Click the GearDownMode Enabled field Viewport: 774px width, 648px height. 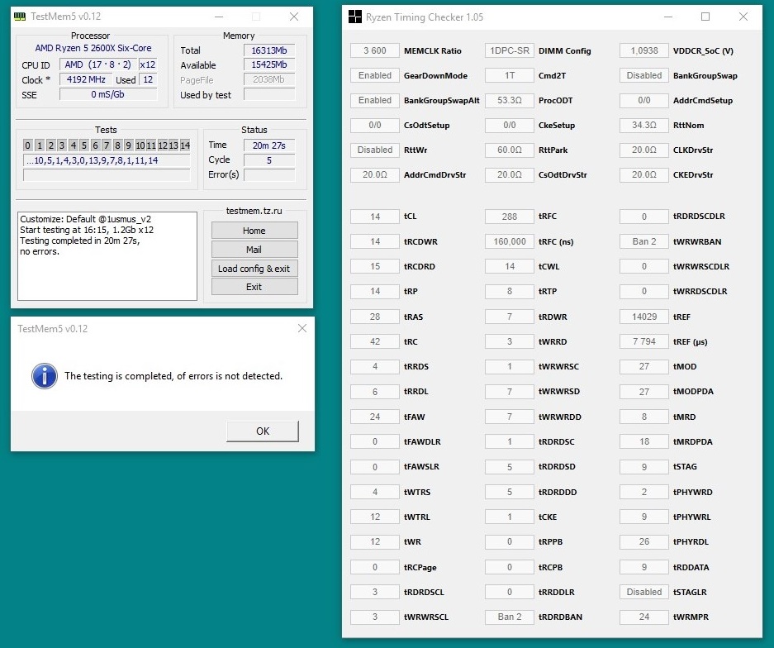[374, 75]
